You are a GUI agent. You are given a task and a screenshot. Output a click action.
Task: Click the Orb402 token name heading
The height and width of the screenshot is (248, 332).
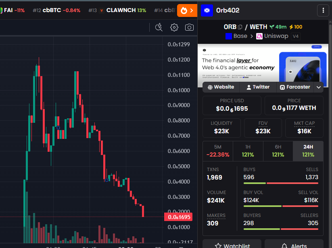(x=228, y=10)
